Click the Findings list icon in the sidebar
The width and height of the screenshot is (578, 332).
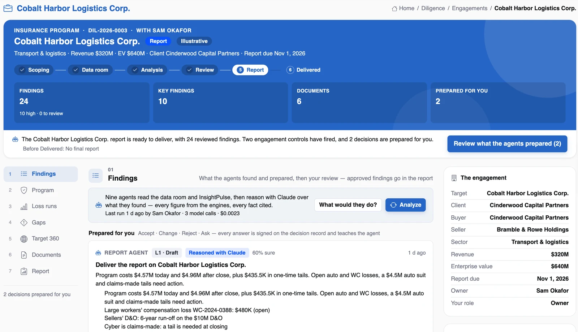point(24,174)
